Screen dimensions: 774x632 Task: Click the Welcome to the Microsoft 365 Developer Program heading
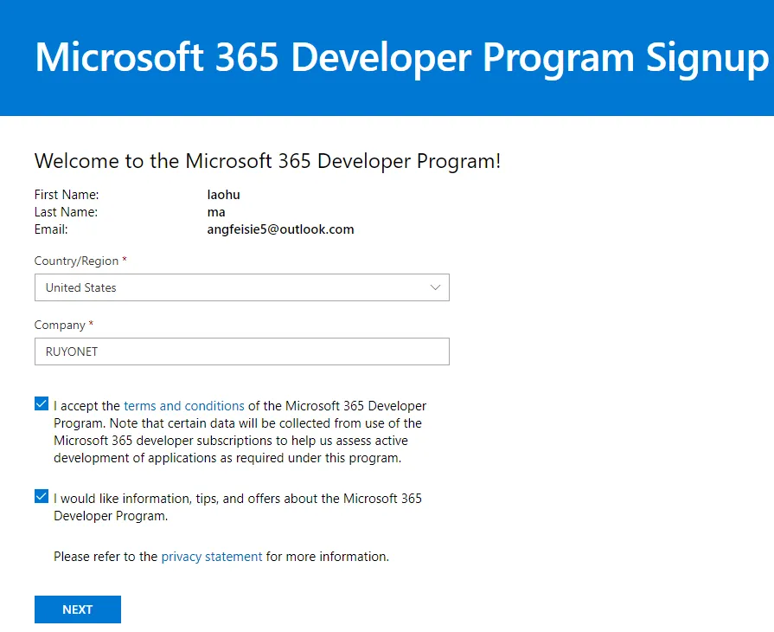click(x=267, y=161)
